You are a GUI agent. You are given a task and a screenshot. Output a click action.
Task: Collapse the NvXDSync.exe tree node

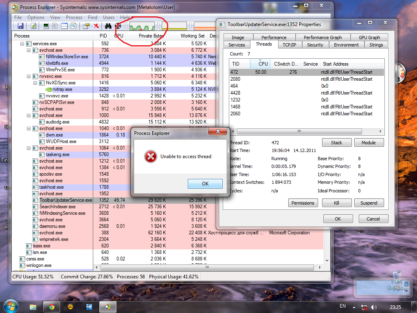(35, 83)
